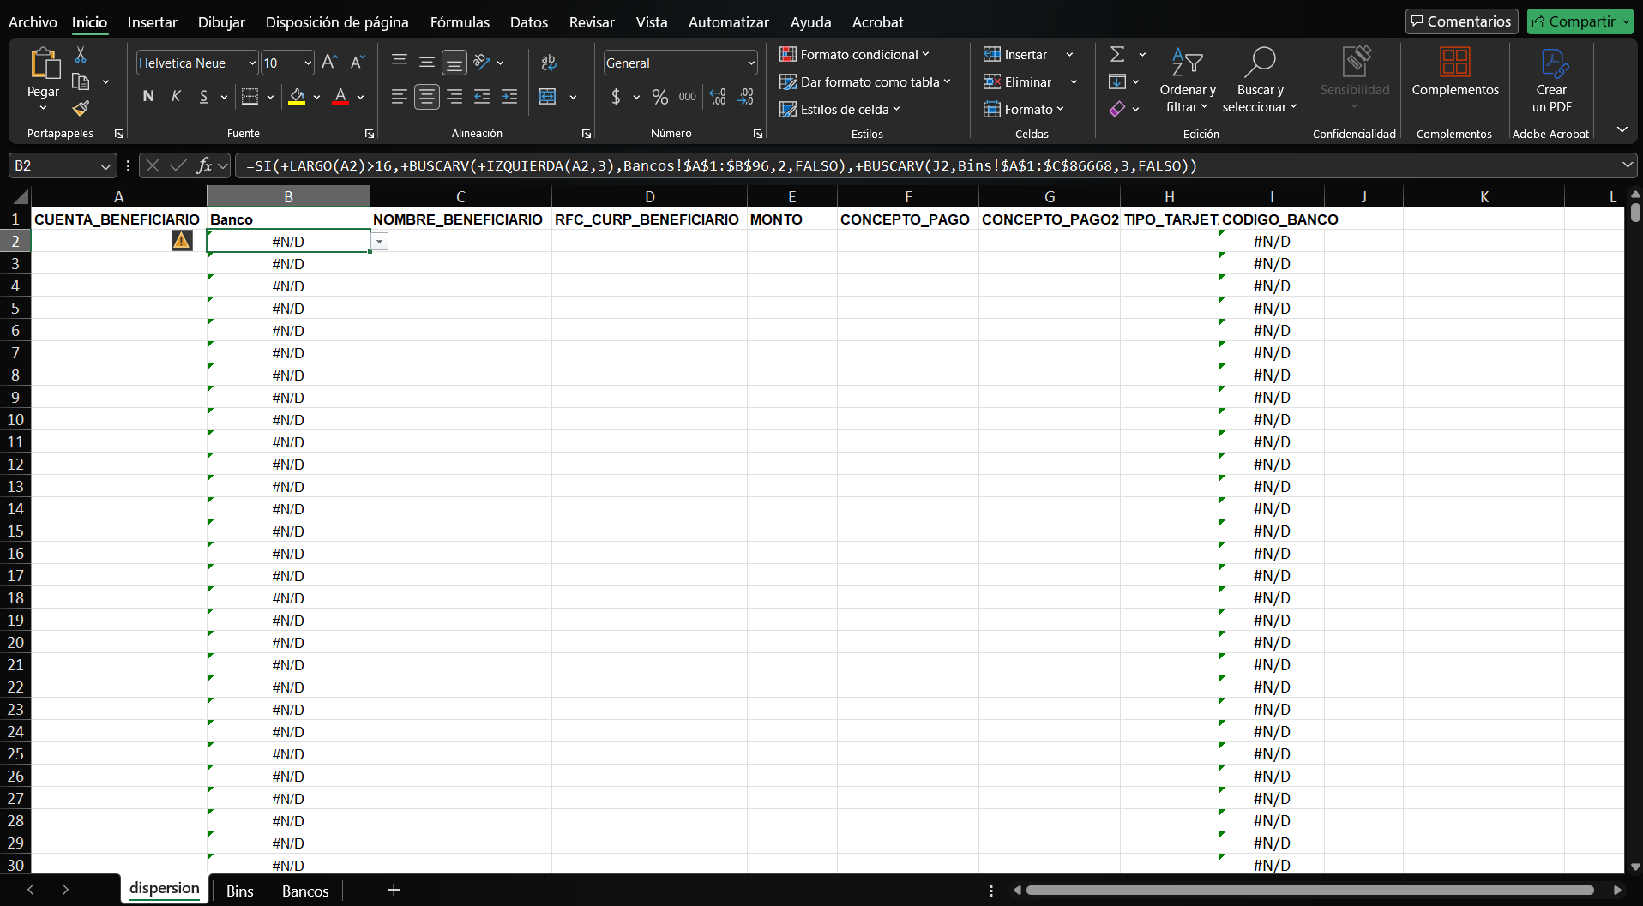Click the yellow fill color swatch

pos(297,97)
